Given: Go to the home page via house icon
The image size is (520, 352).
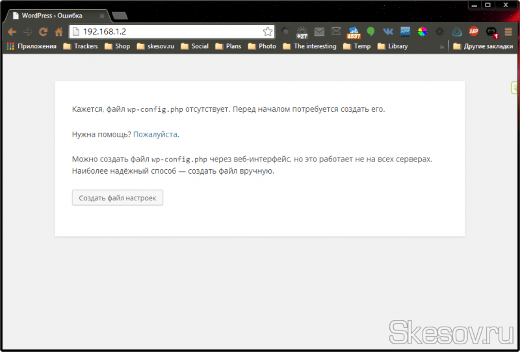Looking at the screenshot, I should pyautogui.click(x=58, y=31).
